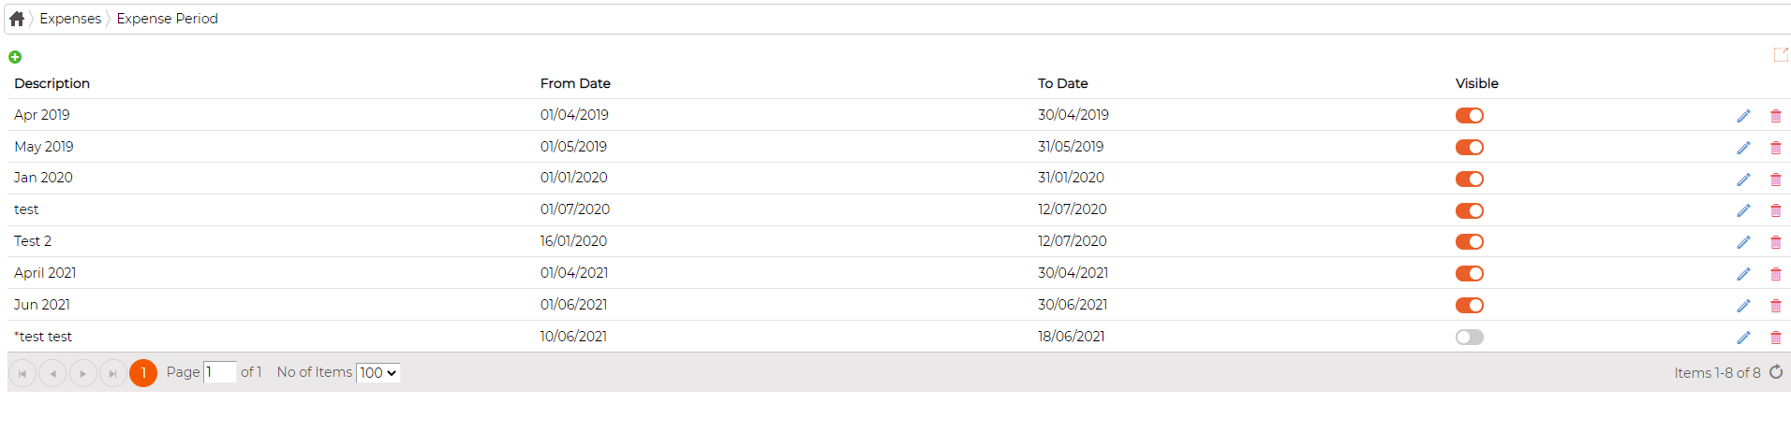Image resolution: width=1791 pixels, height=432 pixels.
Task: Add a new expense period with green plus
Action: 15,57
